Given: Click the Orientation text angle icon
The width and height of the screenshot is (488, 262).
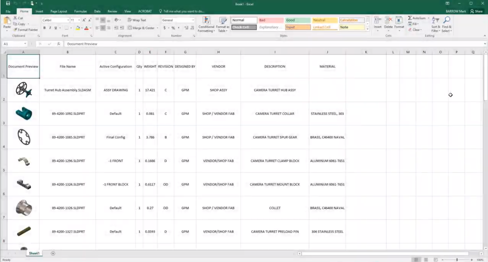Looking at the screenshot, I should (116, 20).
